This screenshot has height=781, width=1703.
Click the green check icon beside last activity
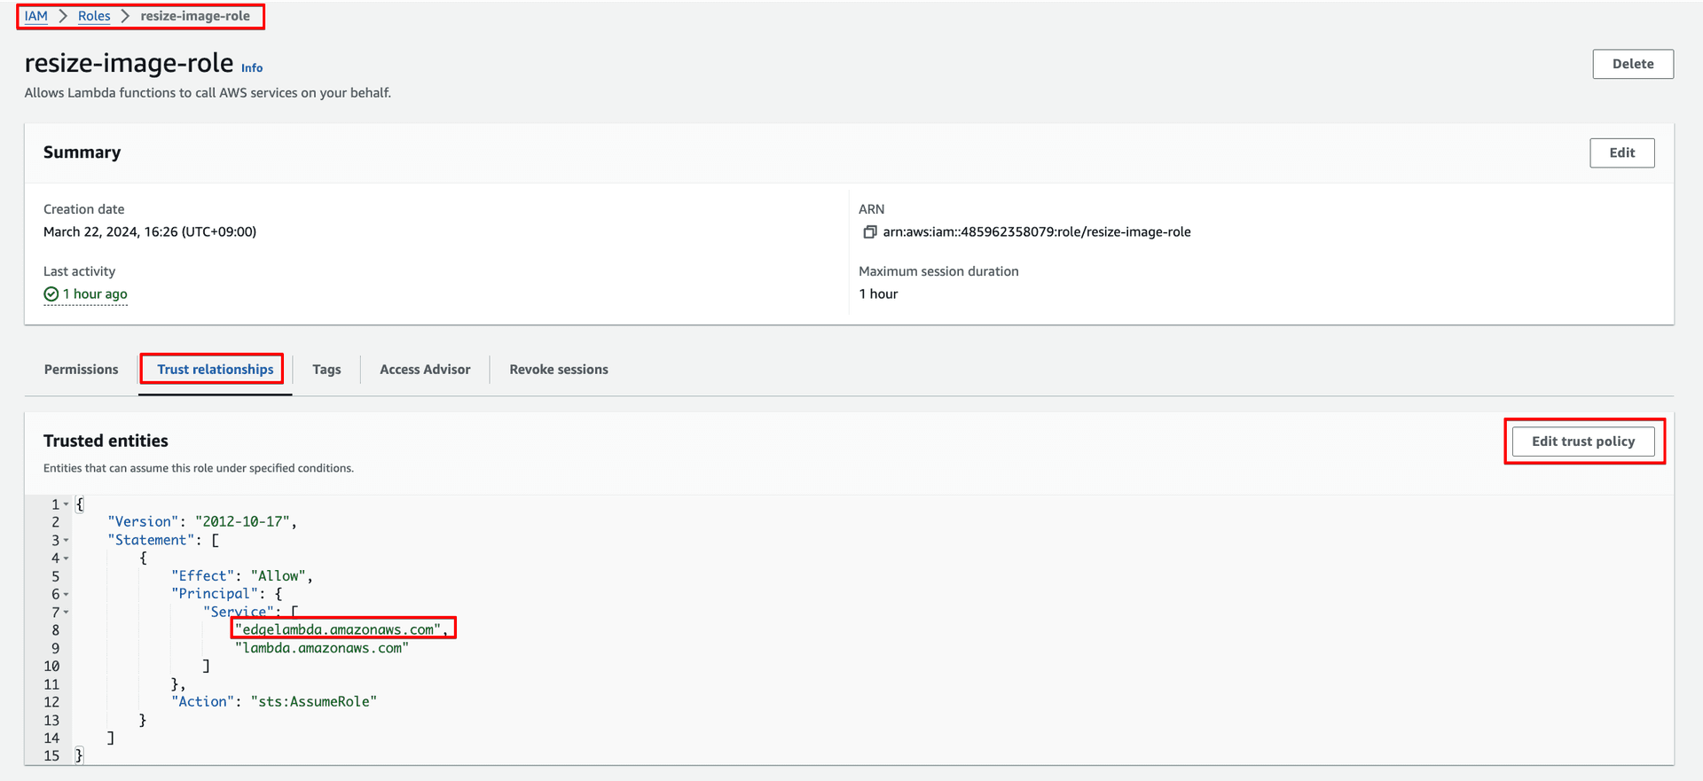[51, 294]
